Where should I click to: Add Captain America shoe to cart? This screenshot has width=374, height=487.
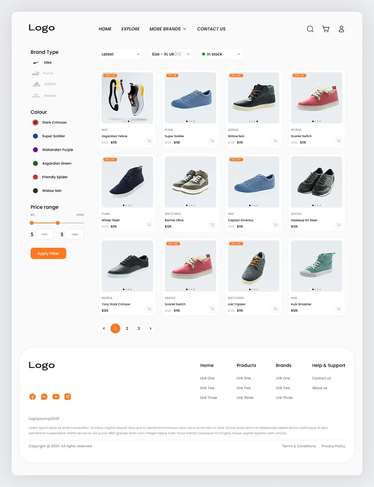coord(275,224)
